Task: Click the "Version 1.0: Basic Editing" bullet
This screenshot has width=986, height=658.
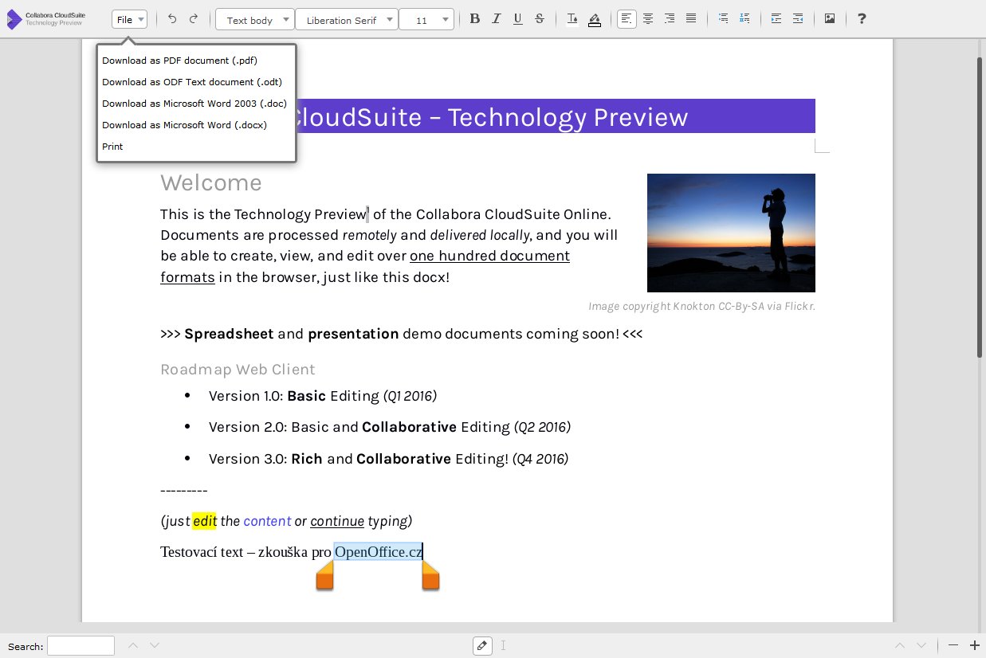Action: 323,396
